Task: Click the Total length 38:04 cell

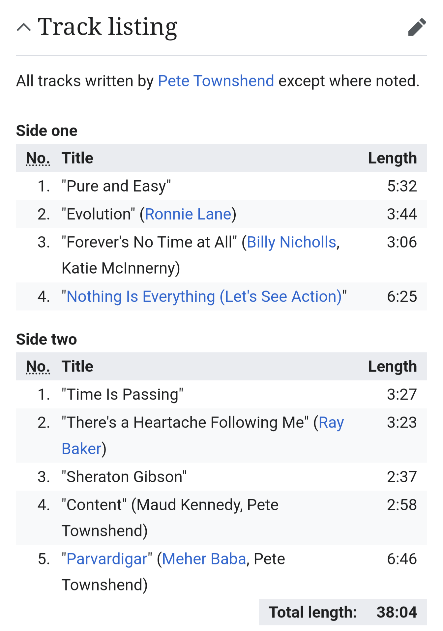Action: pos(397,613)
